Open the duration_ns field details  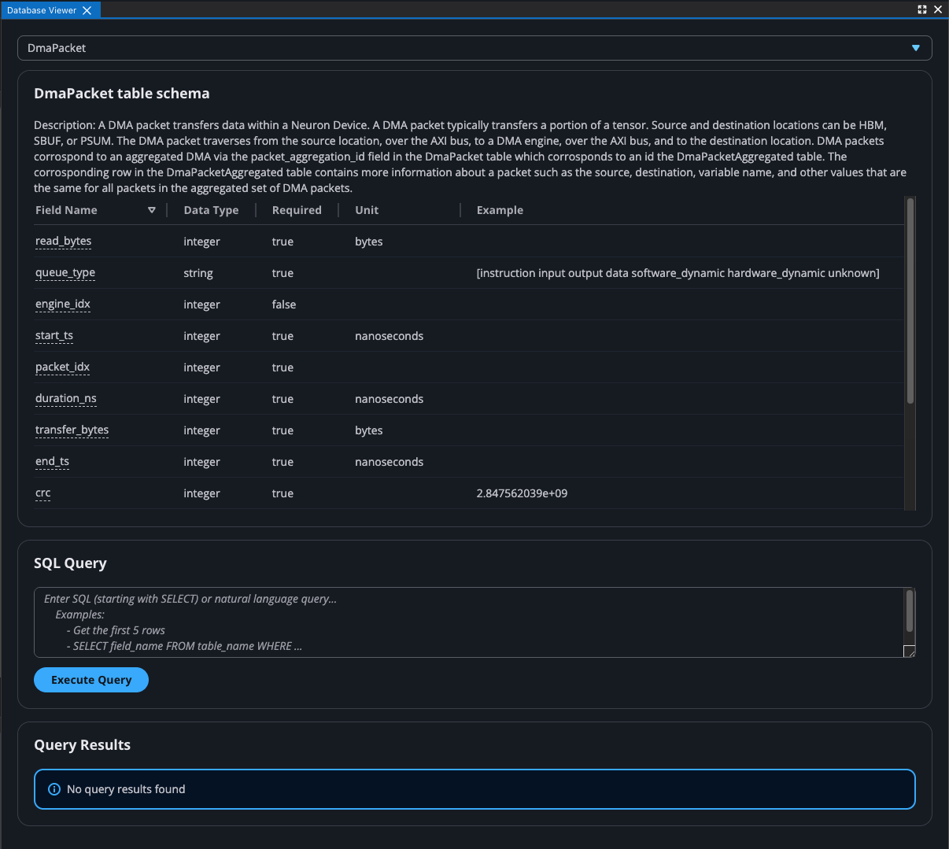click(65, 399)
